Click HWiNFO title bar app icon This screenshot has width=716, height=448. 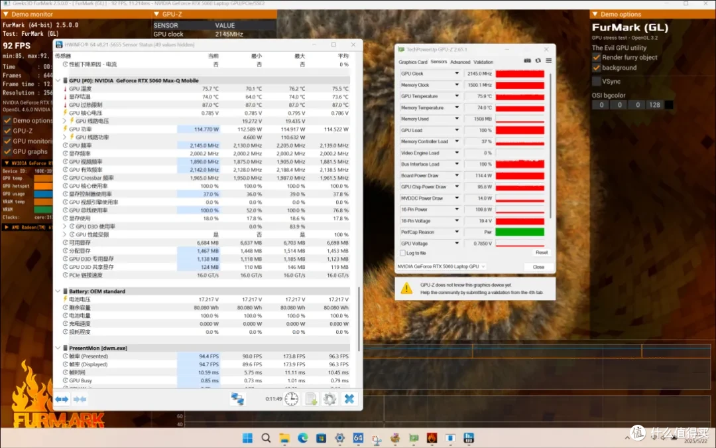click(x=59, y=44)
